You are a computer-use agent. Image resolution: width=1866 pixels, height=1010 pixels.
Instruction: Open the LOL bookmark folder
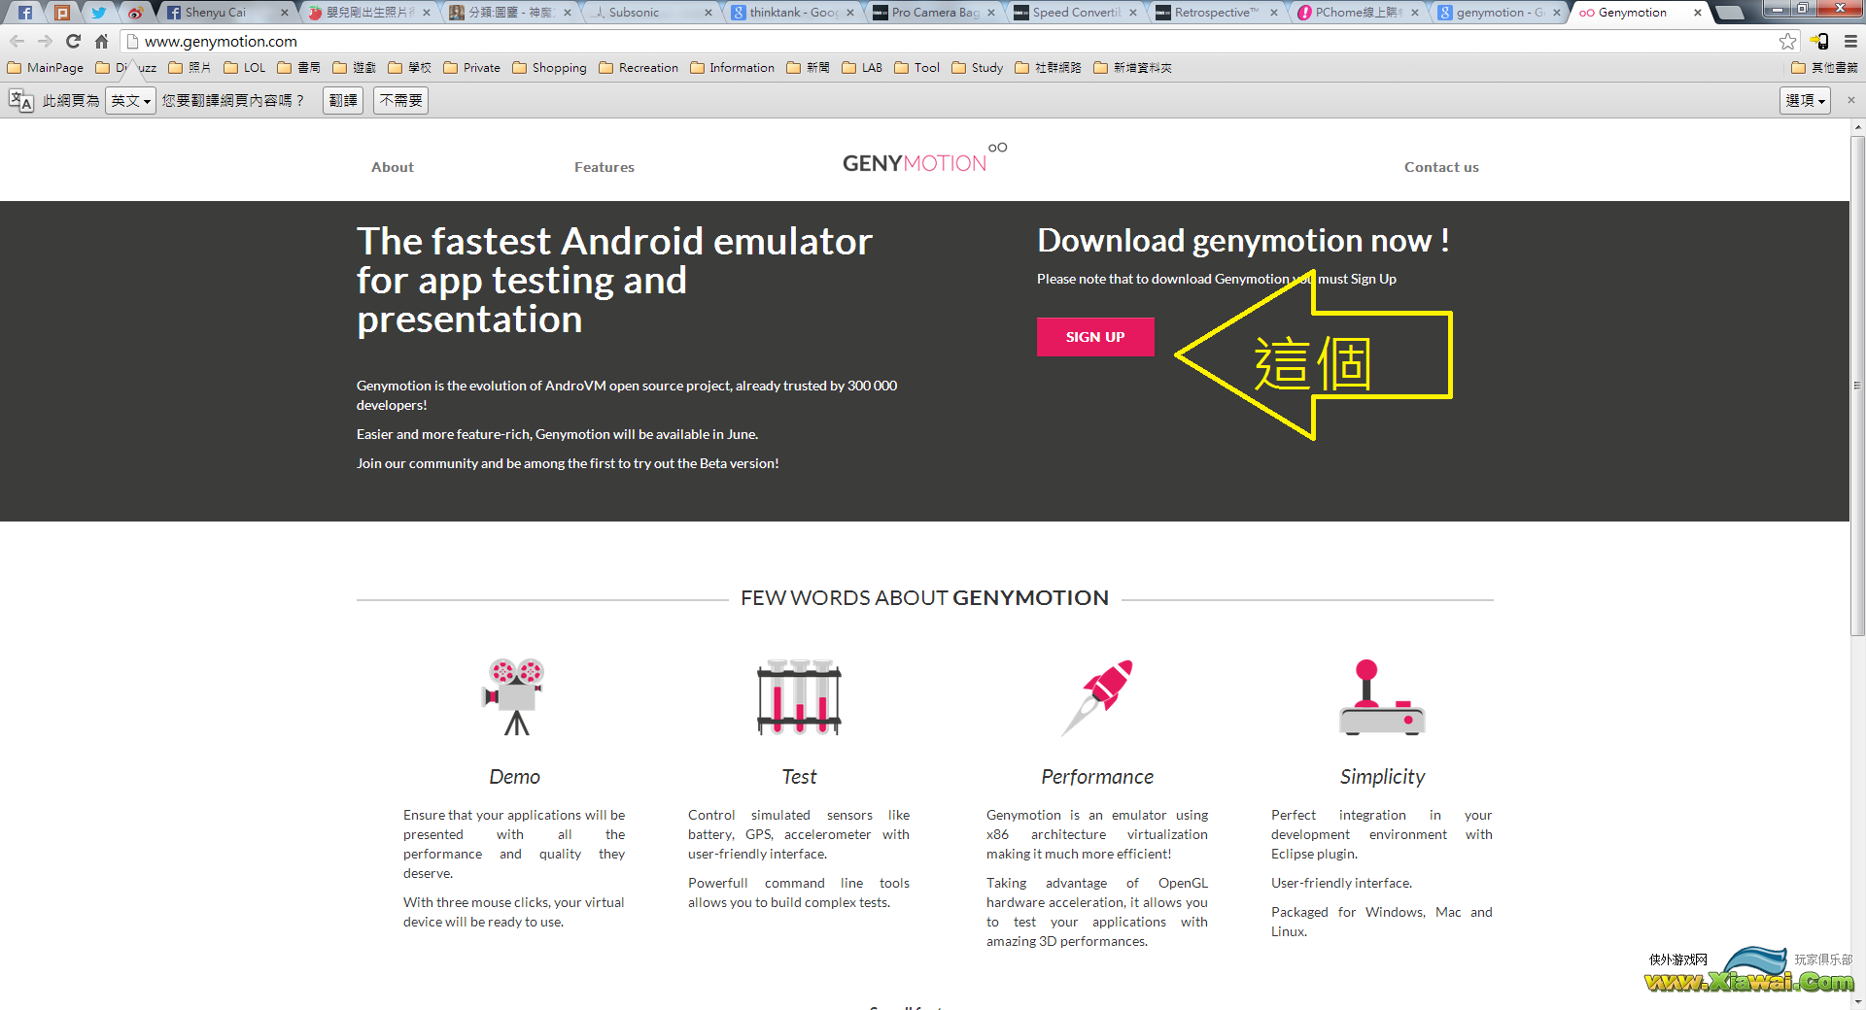pyautogui.click(x=245, y=68)
